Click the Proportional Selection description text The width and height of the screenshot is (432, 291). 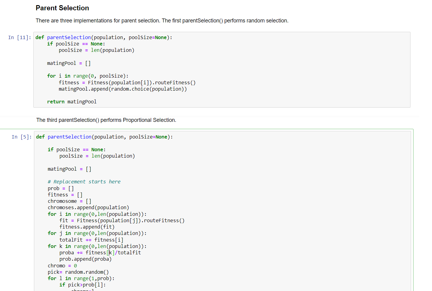coord(106,120)
